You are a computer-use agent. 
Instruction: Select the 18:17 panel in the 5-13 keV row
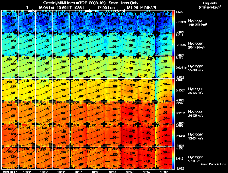10,158
